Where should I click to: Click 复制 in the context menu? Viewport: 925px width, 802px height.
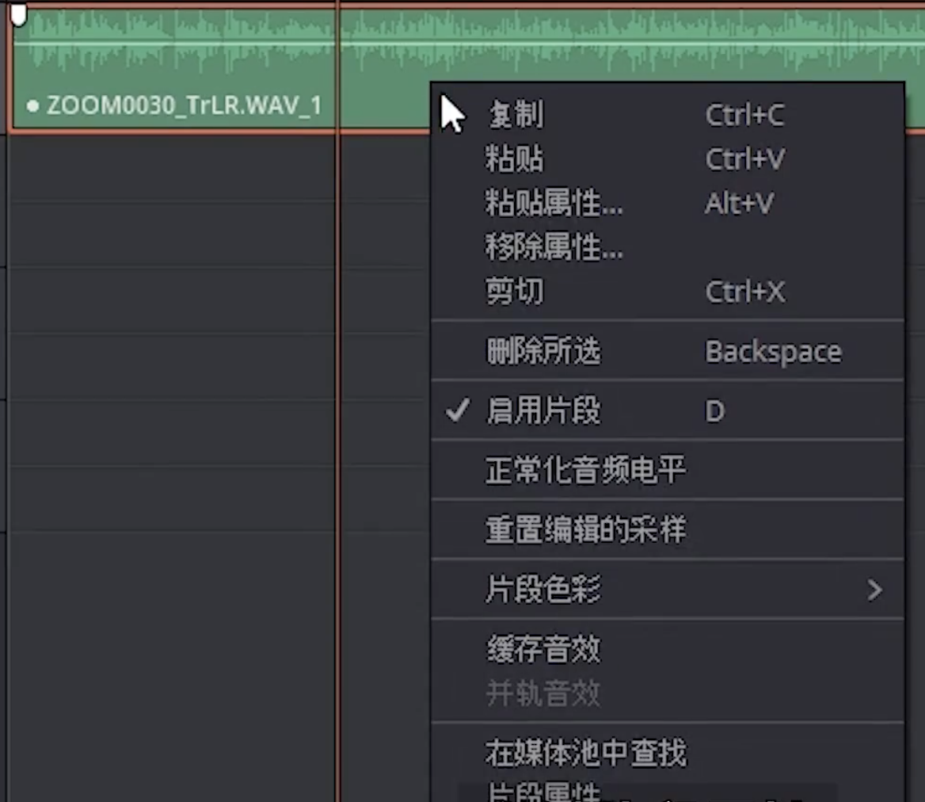coord(516,116)
